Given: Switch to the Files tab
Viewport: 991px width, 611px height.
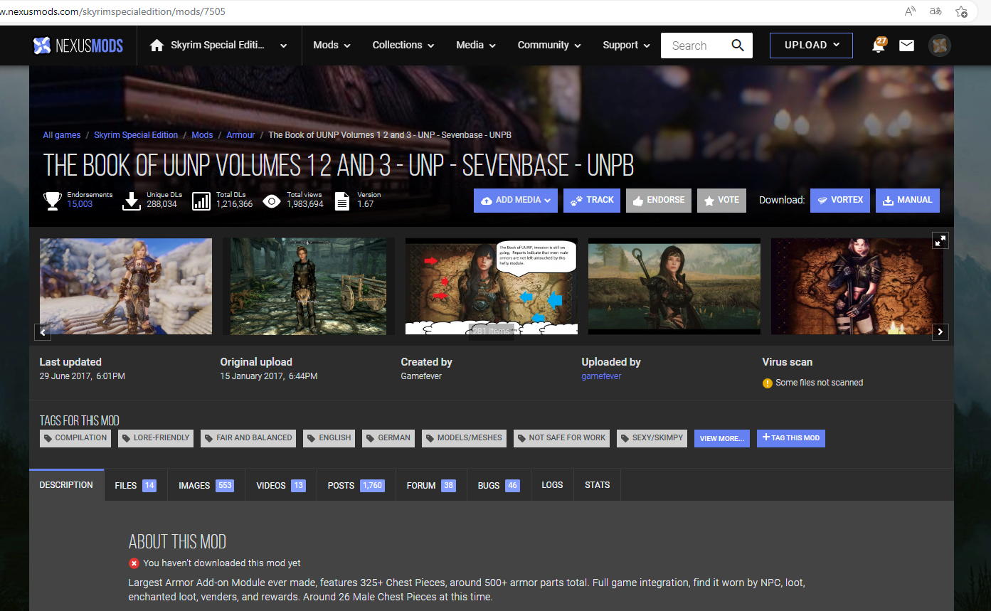Looking at the screenshot, I should tap(135, 485).
